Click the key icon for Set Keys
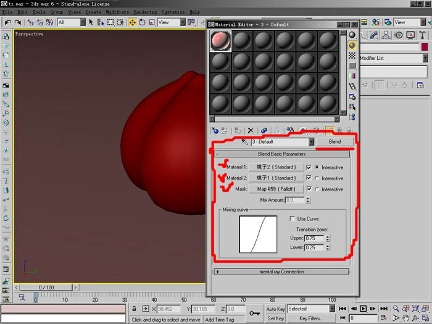This screenshot has height=324, width=432. [254, 314]
